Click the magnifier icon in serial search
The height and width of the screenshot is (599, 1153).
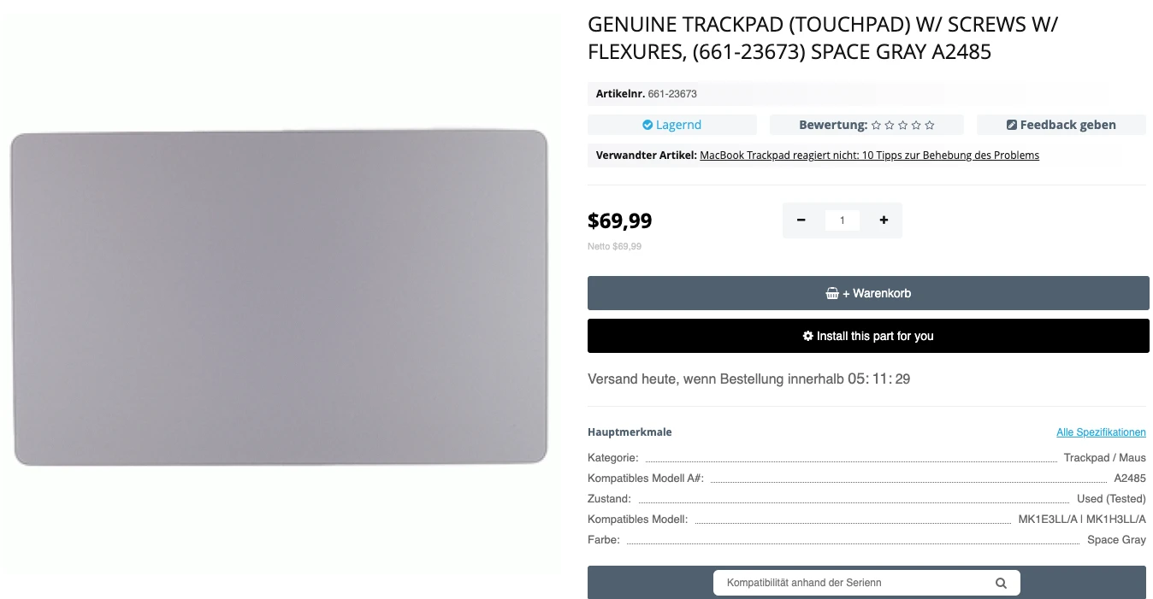point(1001,583)
